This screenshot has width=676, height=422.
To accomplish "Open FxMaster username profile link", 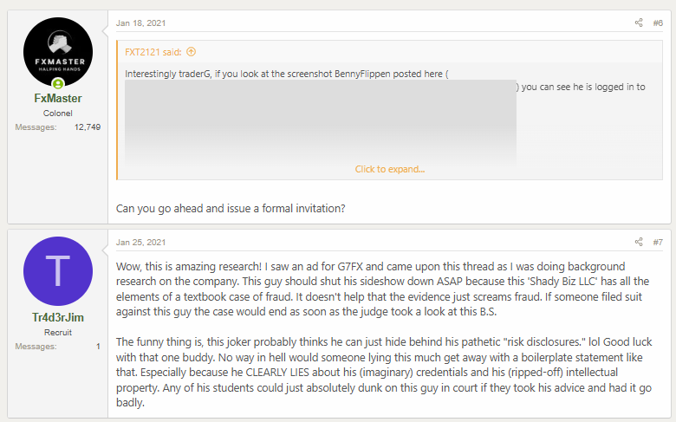I will coord(58,98).
